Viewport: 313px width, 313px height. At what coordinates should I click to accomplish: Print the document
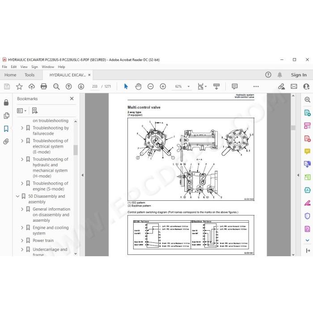coord(44,86)
